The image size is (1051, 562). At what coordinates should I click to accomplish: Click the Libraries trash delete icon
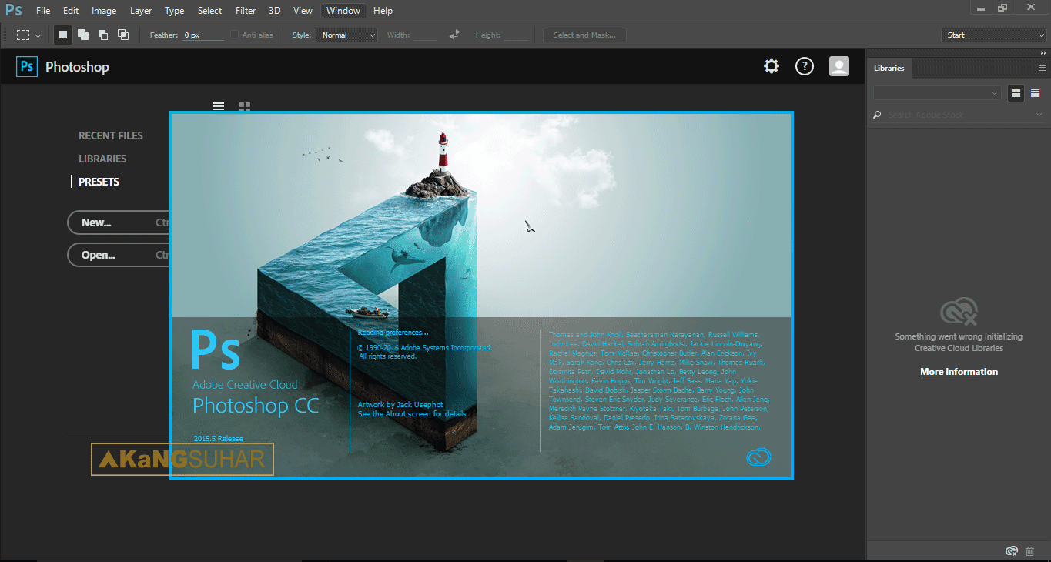[1031, 550]
